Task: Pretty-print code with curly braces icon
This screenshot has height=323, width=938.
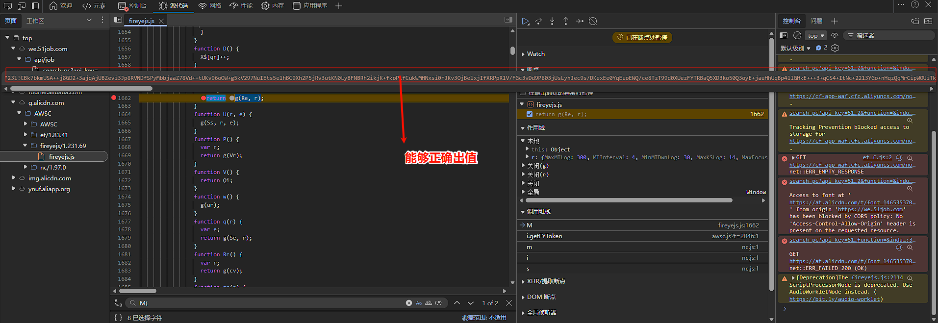Action: pyautogui.click(x=118, y=317)
